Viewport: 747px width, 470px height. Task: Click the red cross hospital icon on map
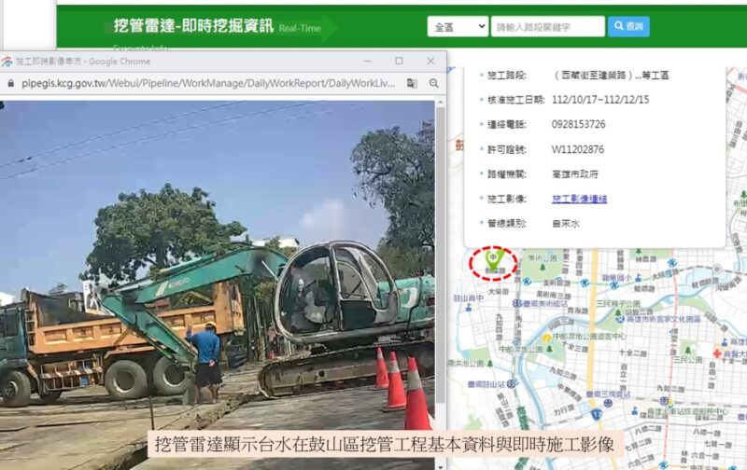(x=717, y=353)
